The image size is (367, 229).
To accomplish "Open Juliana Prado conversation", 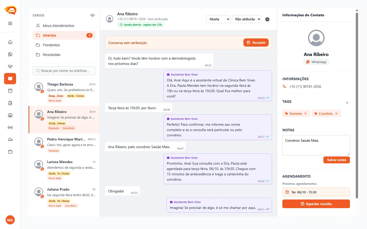I will (x=64, y=197).
